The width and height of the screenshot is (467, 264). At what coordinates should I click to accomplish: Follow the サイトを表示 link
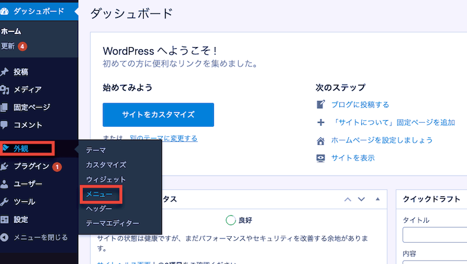click(x=353, y=158)
